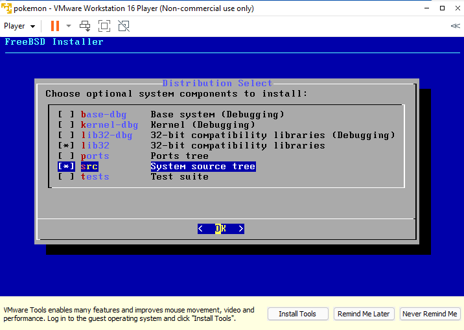Screen dimensions: 464x330
Task: Click 'Test suite' description
Action: pos(180,176)
